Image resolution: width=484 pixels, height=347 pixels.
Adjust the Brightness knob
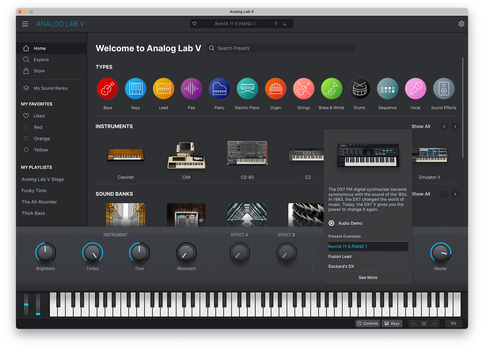tap(45, 252)
